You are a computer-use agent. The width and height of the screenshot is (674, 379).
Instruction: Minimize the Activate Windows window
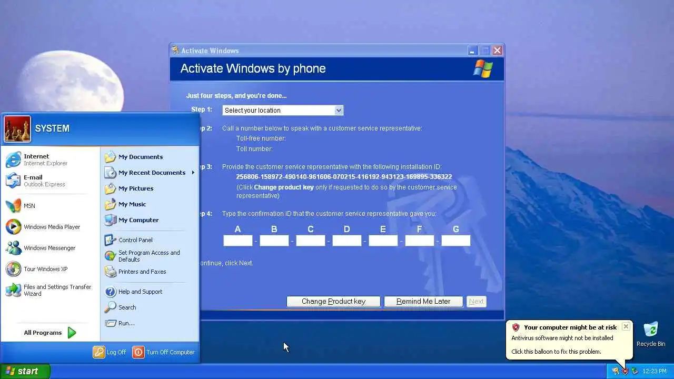point(472,51)
